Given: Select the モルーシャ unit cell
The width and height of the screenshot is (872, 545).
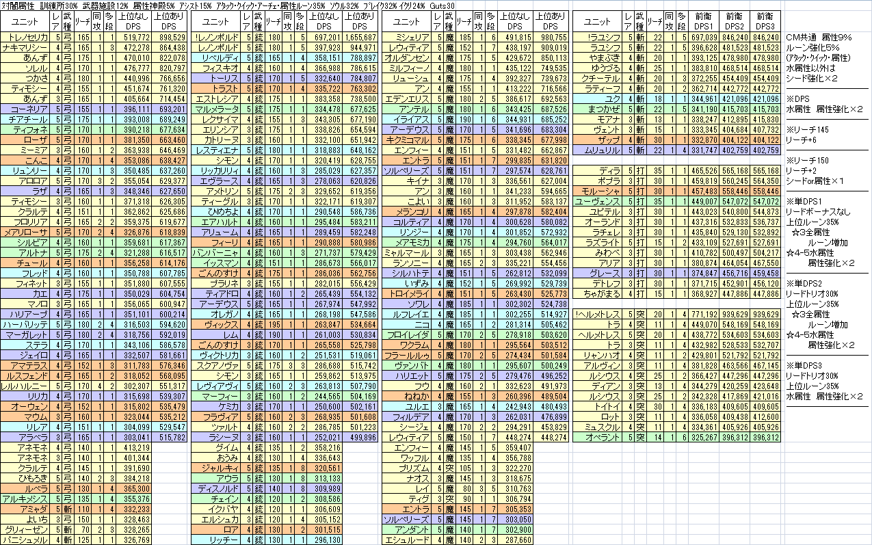Looking at the screenshot, I should point(598,192).
